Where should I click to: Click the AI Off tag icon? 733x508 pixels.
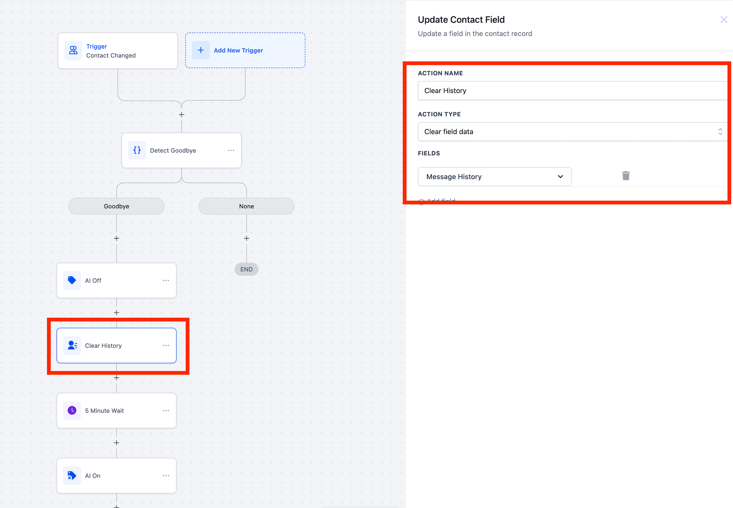72,280
